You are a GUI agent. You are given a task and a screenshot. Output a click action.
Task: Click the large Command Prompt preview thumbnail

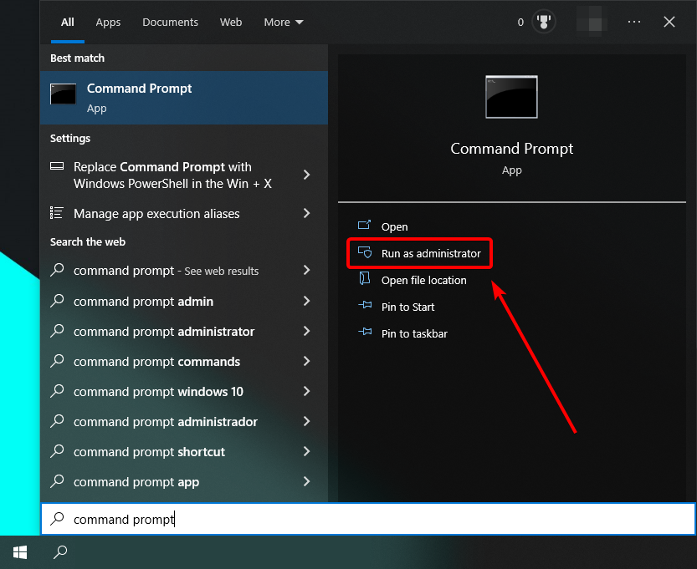click(511, 97)
